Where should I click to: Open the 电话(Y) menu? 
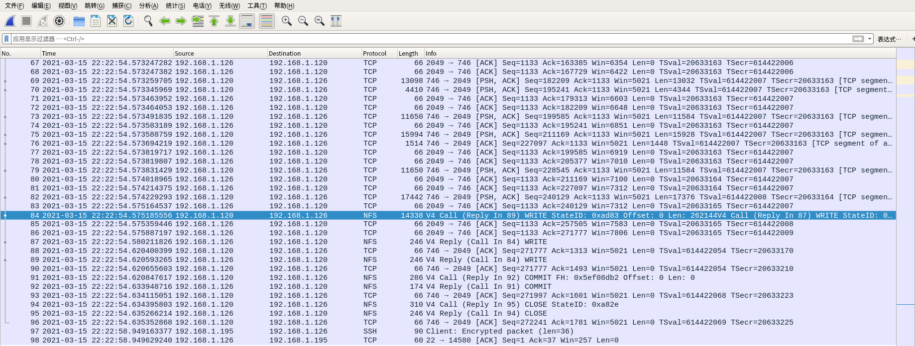coord(202,5)
